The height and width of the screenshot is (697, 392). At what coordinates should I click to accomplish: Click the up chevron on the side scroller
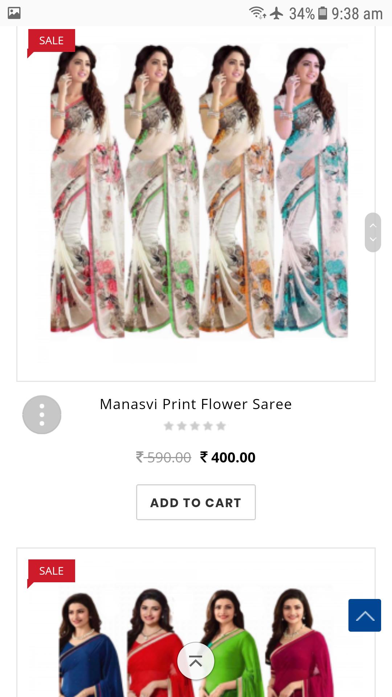coord(373,225)
